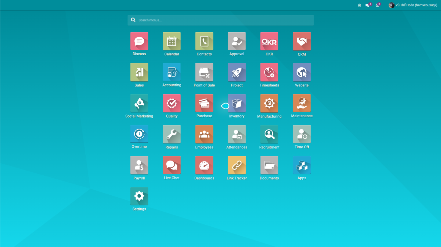441x247 pixels.
Task: Open the Project app
Action: (237, 72)
